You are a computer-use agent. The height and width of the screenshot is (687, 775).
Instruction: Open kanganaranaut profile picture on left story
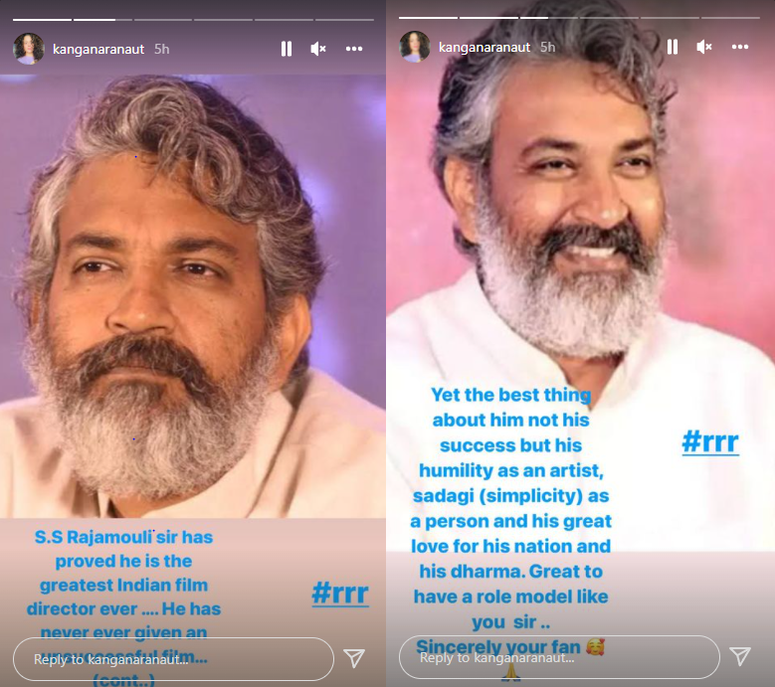(28, 49)
